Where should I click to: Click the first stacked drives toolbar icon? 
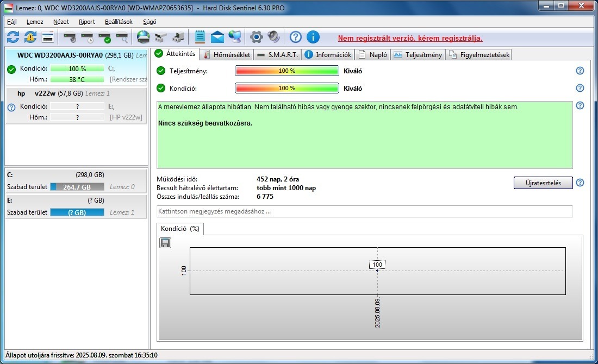coord(160,37)
